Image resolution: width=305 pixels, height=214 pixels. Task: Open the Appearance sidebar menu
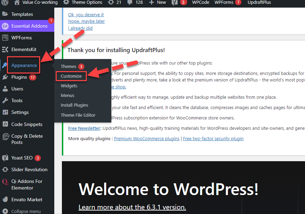click(24, 65)
